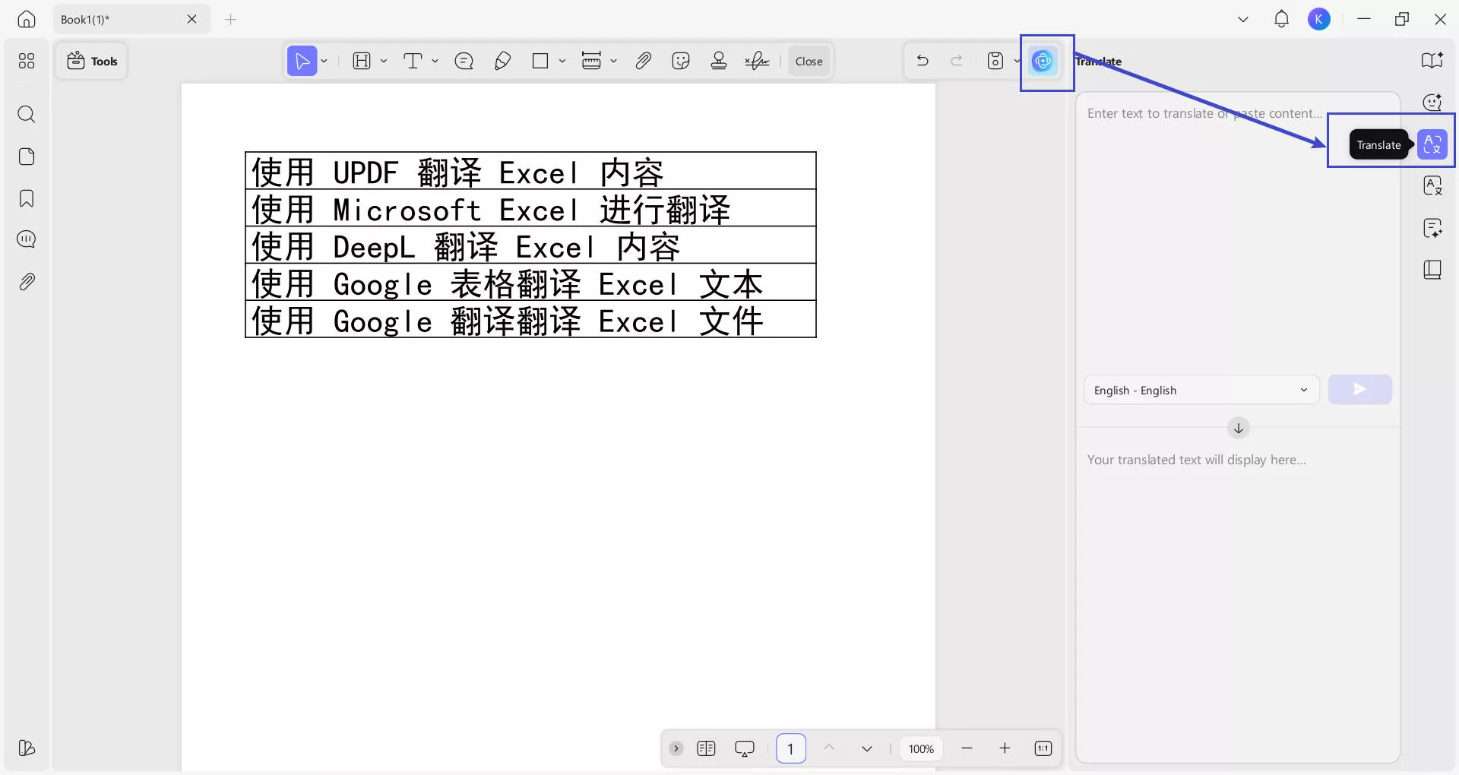
Task: Select the eraser tool in toolbar
Action: click(x=502, y=62)
